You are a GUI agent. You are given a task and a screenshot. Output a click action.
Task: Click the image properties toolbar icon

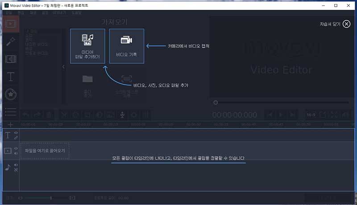coord(111,115)
